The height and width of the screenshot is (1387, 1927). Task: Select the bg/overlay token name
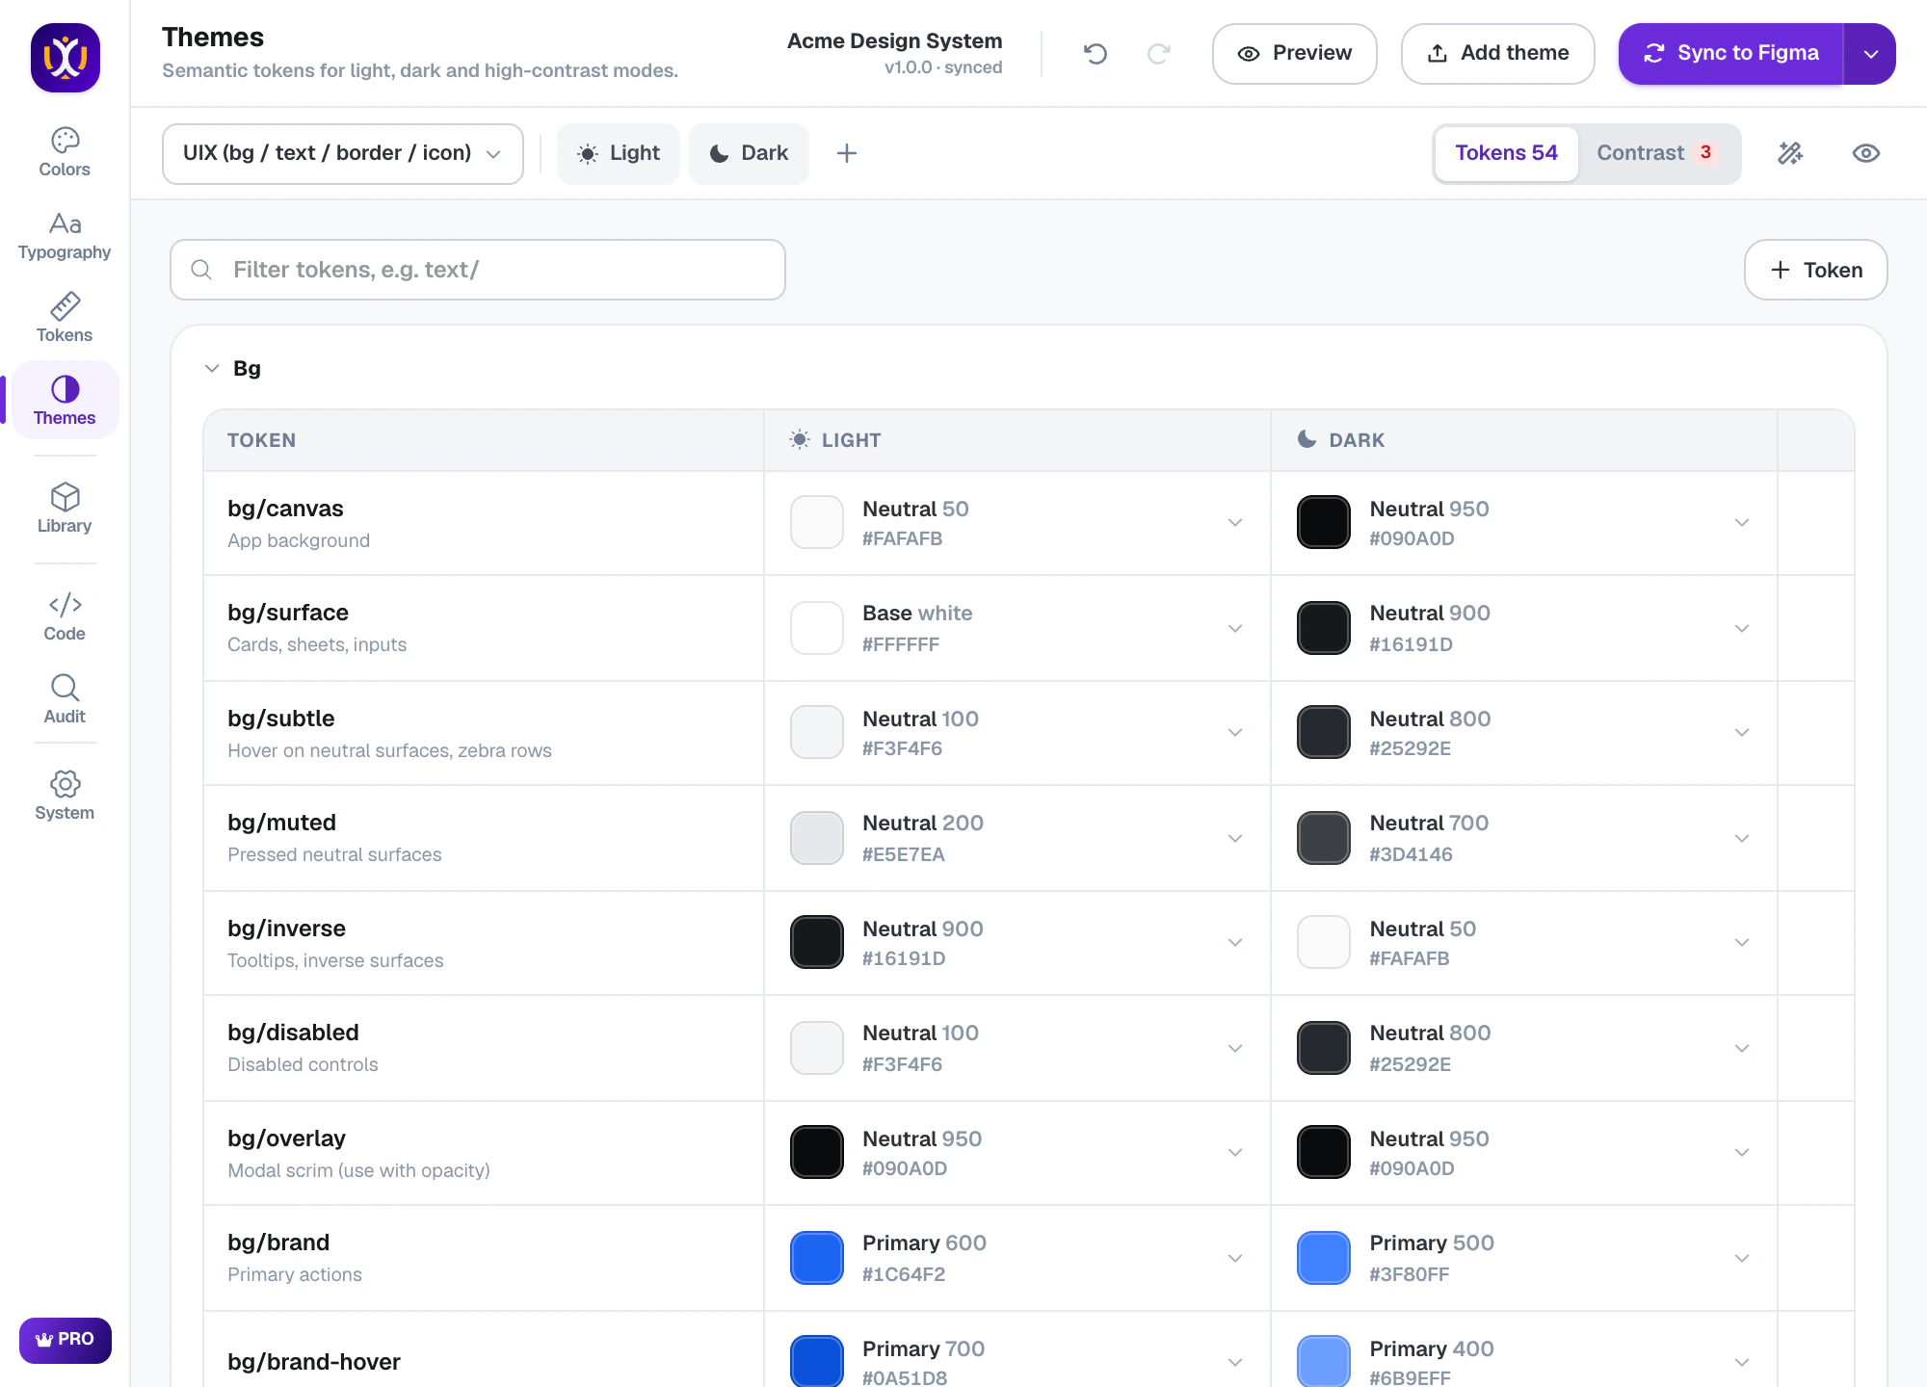click(286, 1138)
